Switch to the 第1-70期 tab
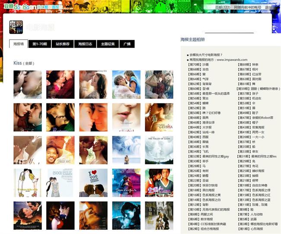Screen dimensions: 281x234 pyautogui.click(x=40, y=44)
